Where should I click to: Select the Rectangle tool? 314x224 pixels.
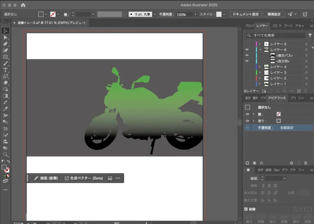point(5,57)
